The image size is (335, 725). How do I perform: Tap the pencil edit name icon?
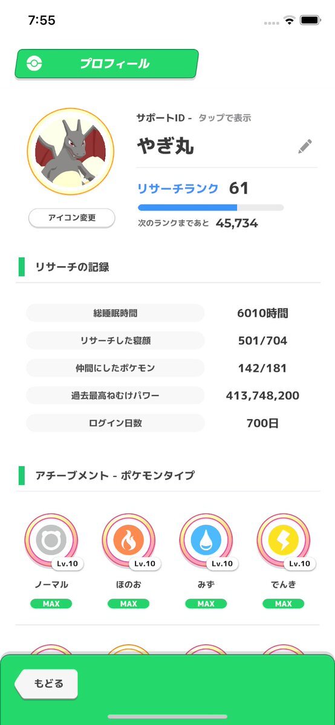[x=304, y=146]
